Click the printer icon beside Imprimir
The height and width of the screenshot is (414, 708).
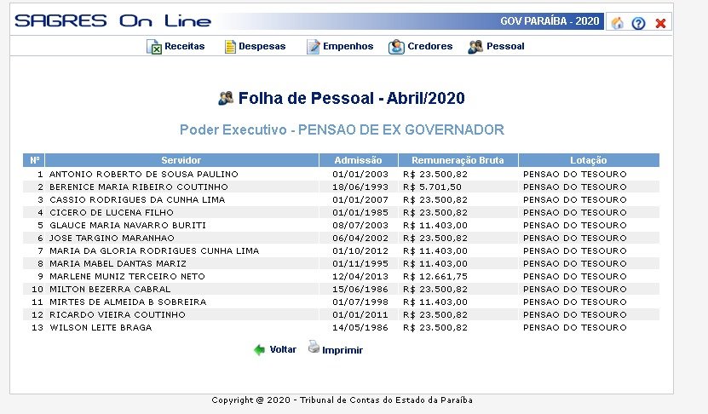(314, 348)
